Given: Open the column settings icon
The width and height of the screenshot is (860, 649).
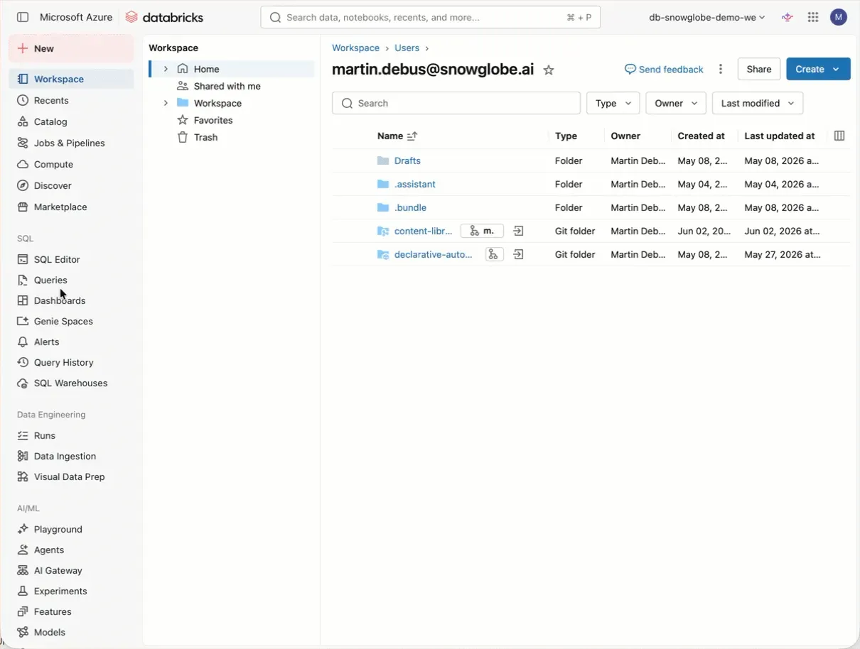Looking at the screenshot, I should pyautogui.click(x=839, y=136).
